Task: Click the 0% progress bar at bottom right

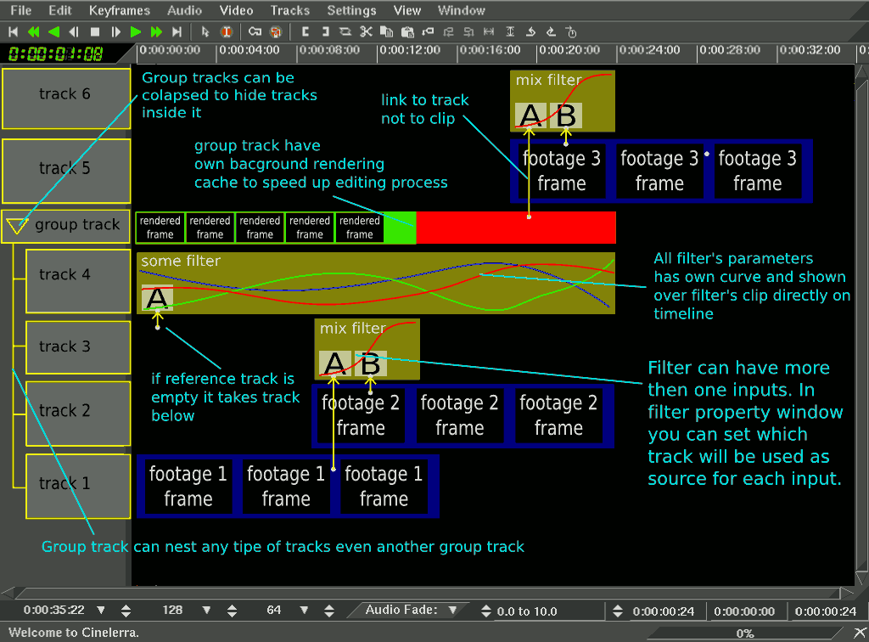Action: click(745, 633)
